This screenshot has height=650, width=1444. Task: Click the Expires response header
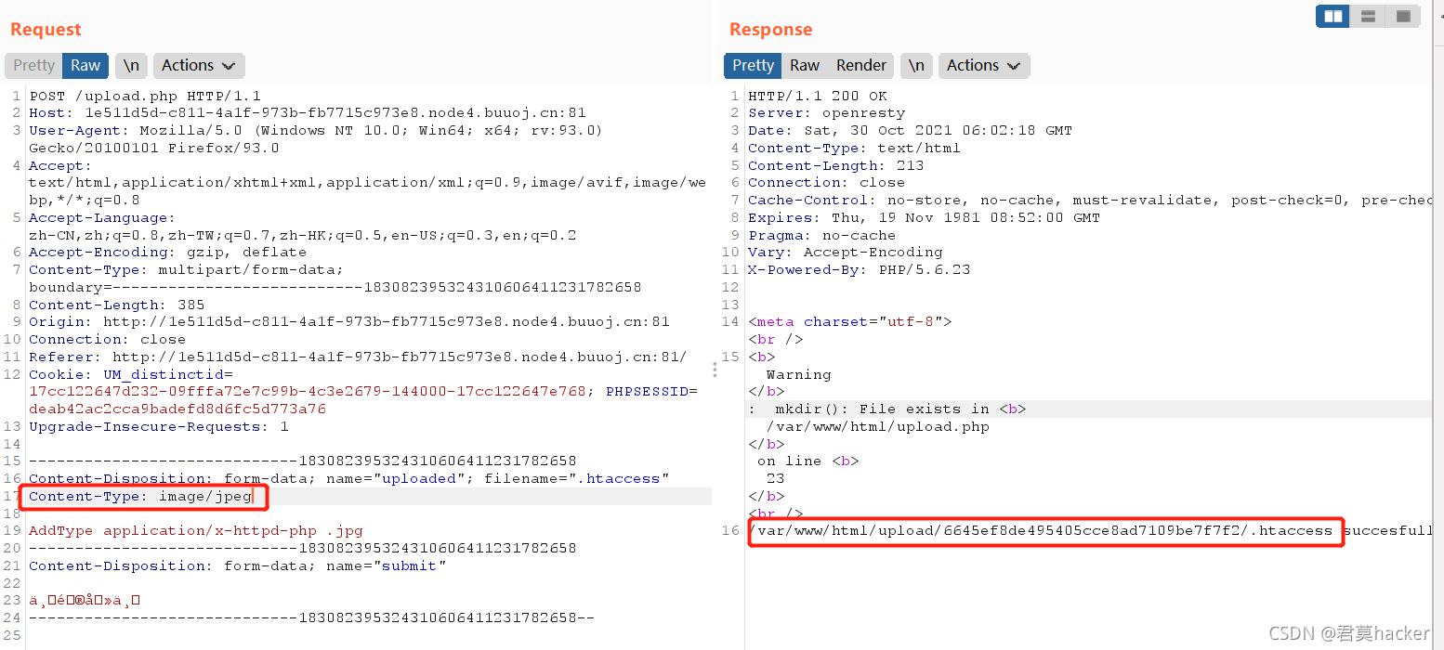point(924,218)
